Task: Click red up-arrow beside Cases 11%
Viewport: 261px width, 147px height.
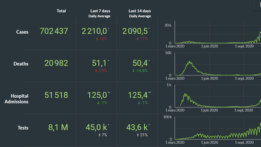Action: [x=138, y=39]
